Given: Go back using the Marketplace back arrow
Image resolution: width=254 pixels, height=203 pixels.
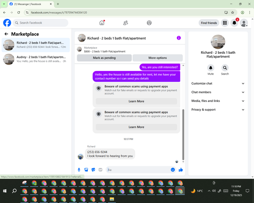Looking at the screenshot, I should (x=6, y=34).
